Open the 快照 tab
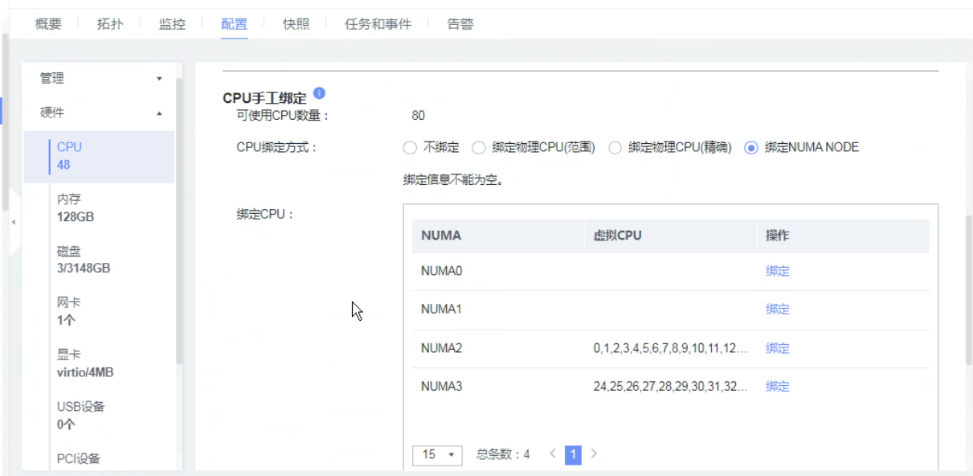The height and width of the screenshot is (476, 973). [296, 24]
